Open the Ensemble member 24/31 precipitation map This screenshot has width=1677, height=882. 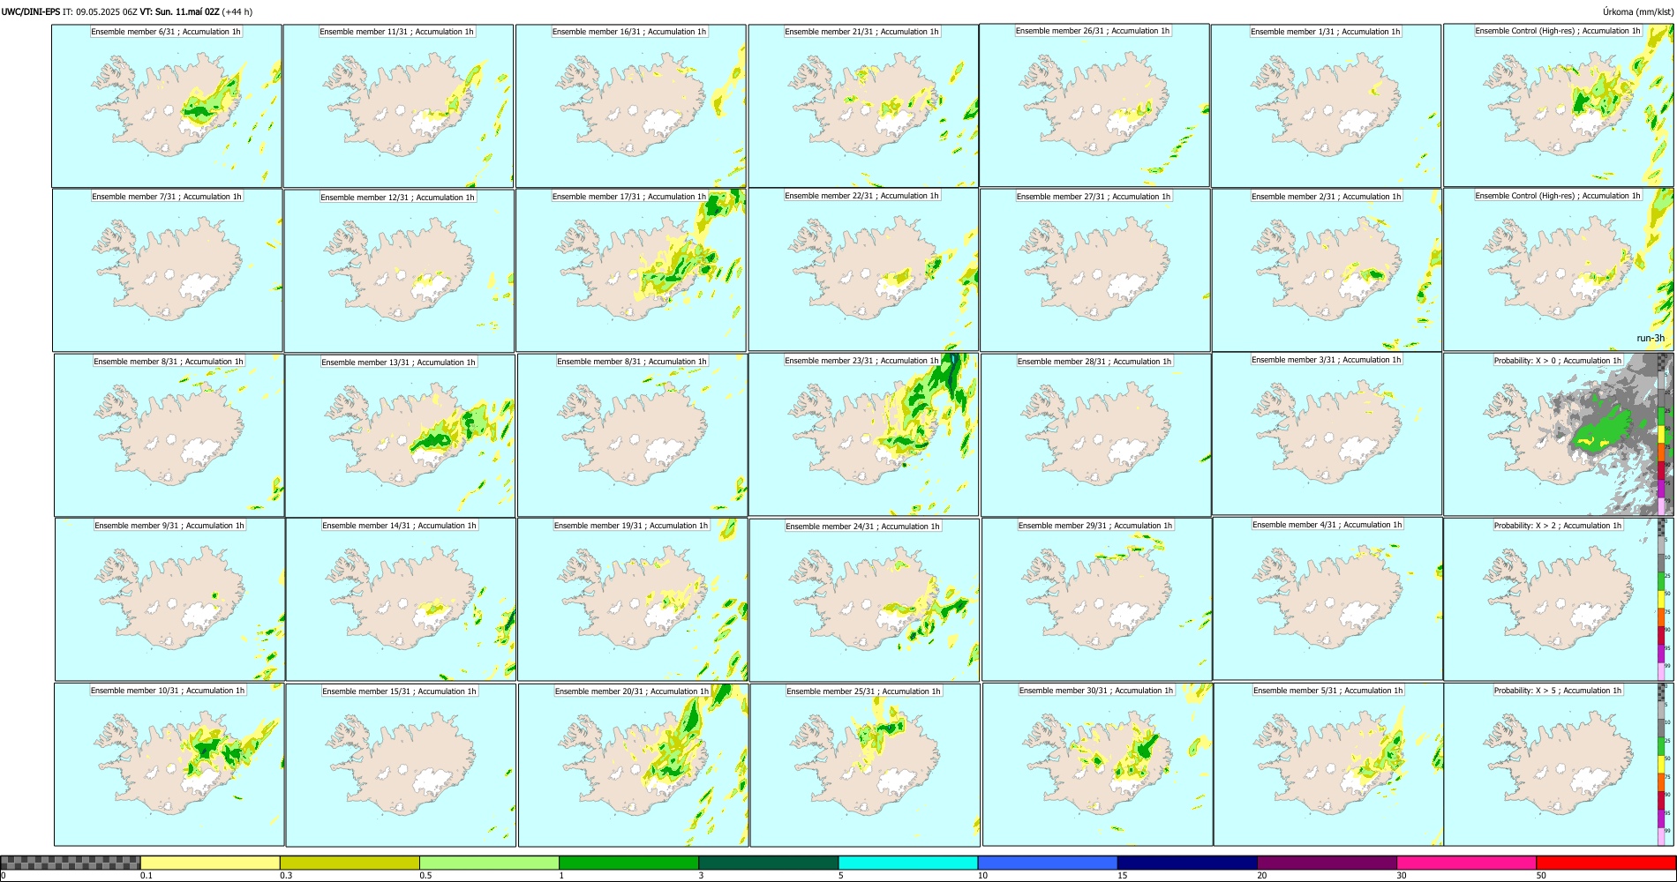864,600
